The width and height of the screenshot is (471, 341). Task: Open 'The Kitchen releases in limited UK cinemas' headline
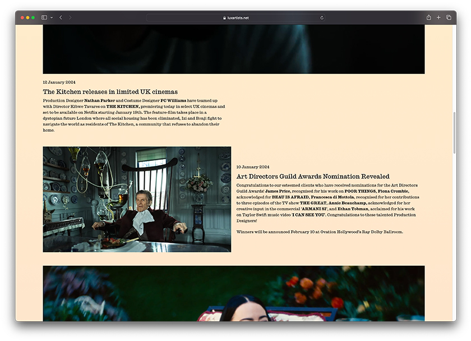pos(110,91)
